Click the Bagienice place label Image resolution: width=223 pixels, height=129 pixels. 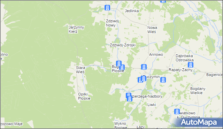click(x=214, y=75)
